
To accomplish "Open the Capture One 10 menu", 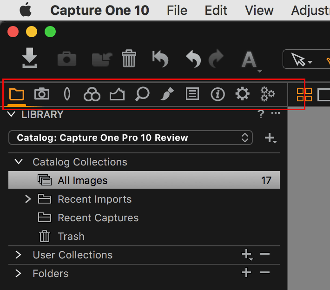I will (100, 10).
